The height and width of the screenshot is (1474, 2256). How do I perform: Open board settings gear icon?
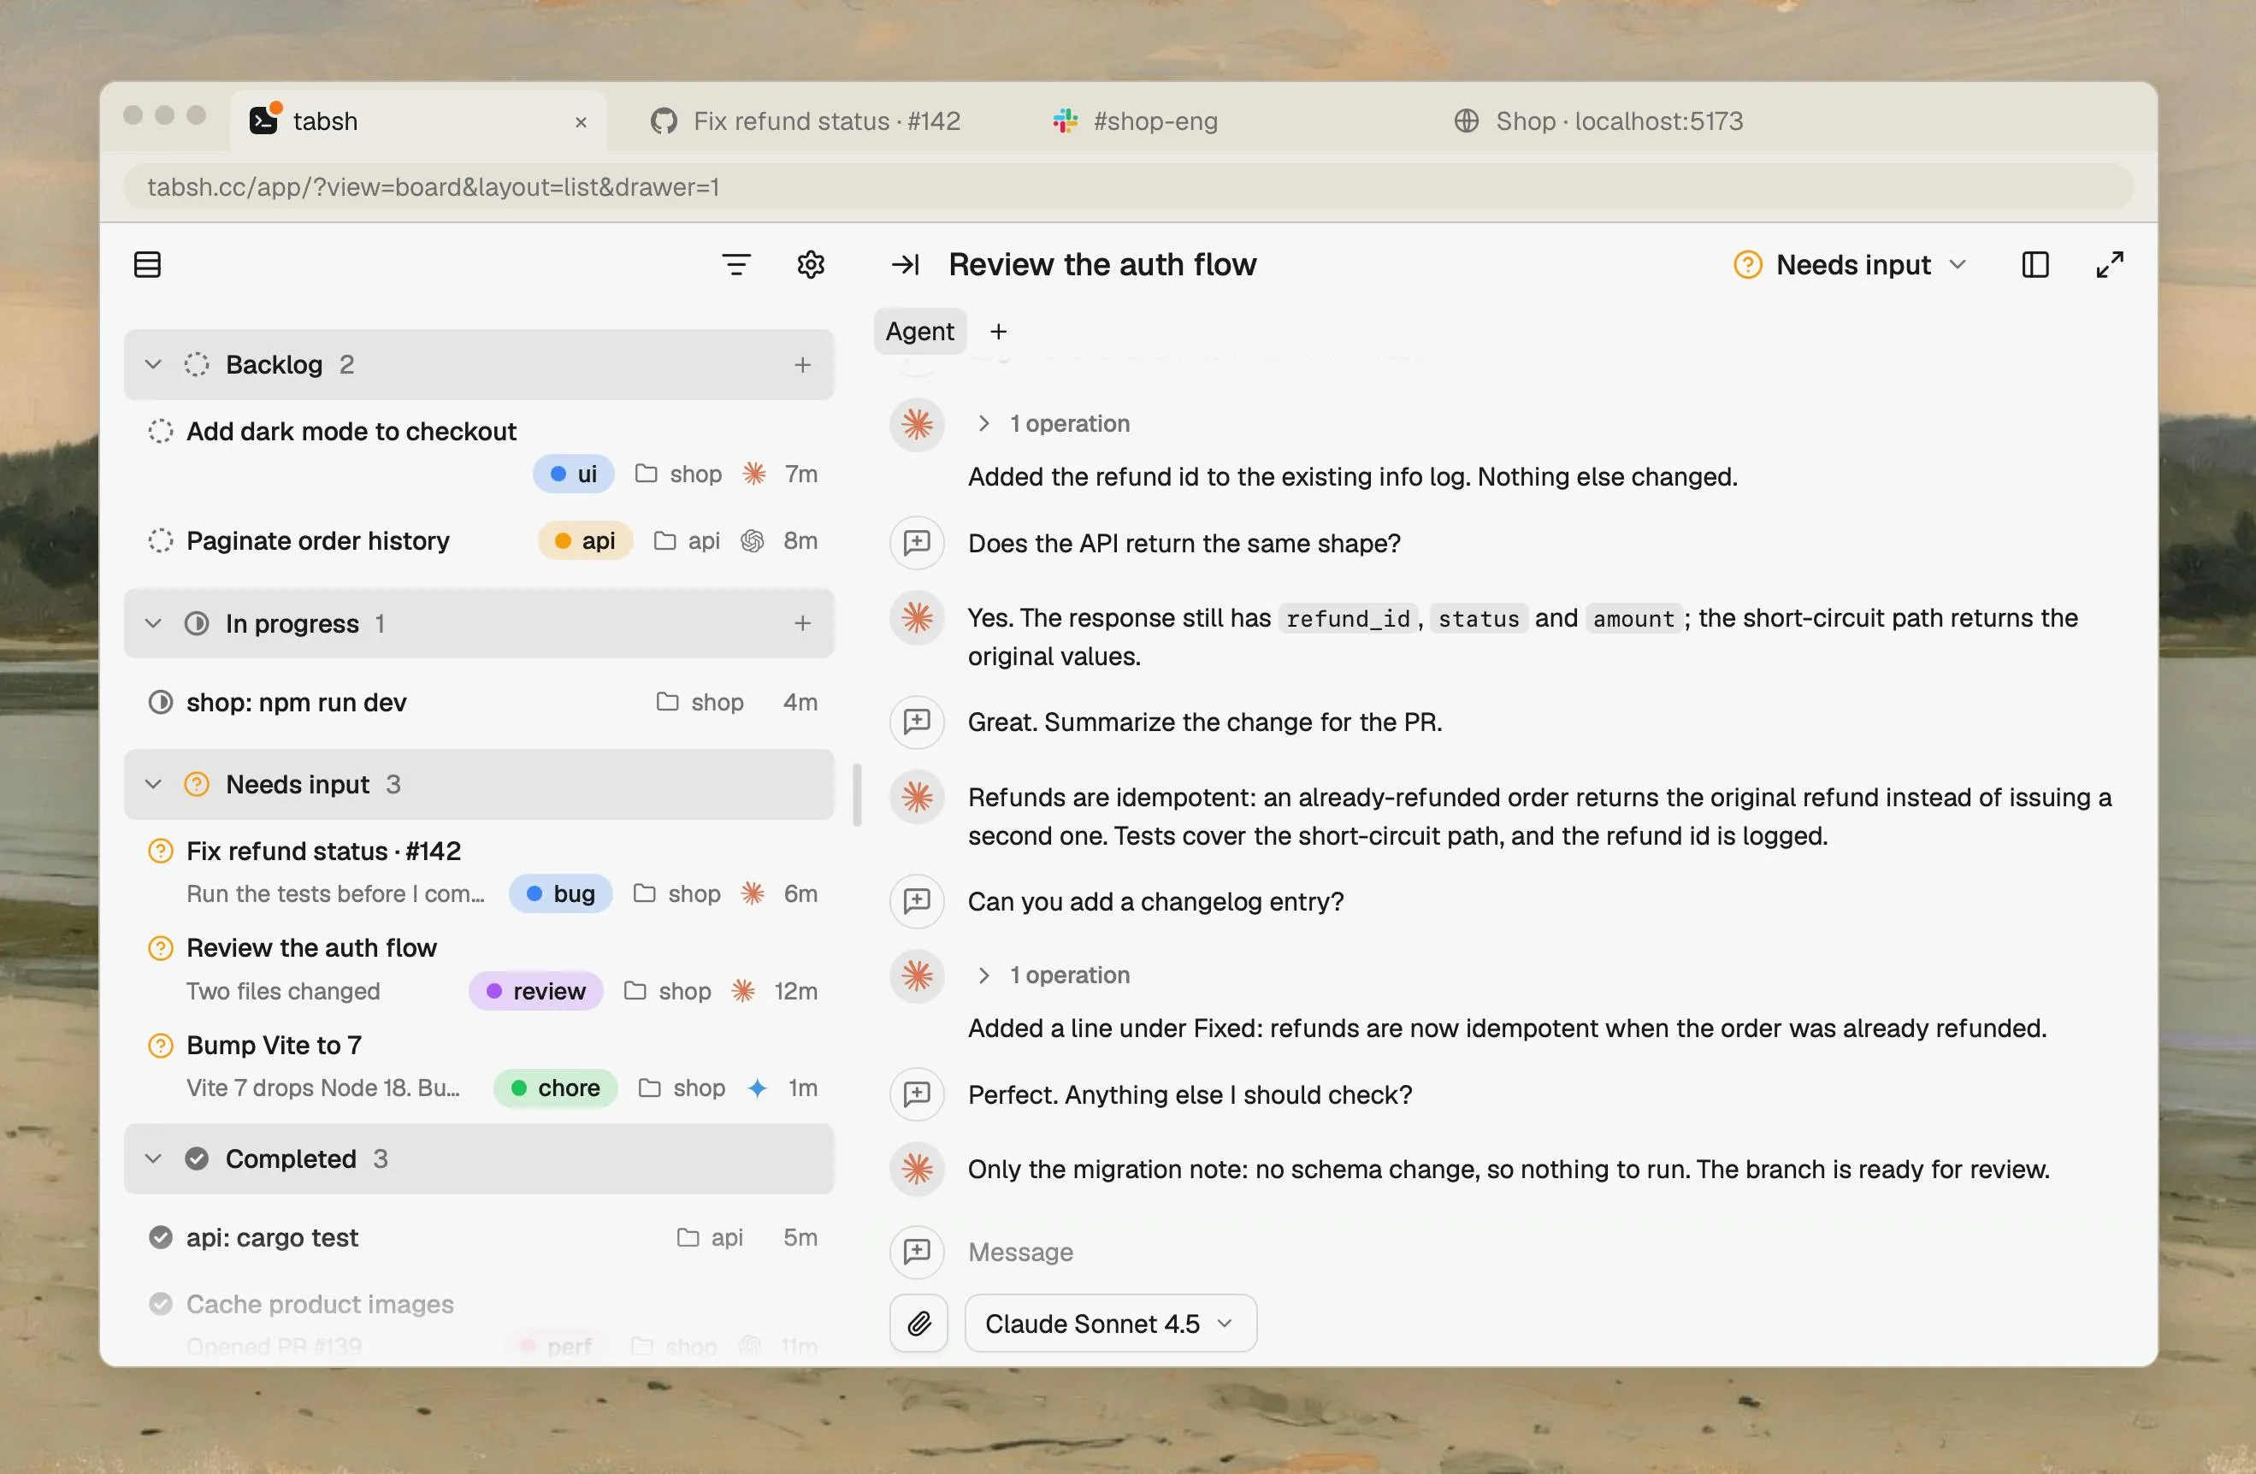(811, 264)
